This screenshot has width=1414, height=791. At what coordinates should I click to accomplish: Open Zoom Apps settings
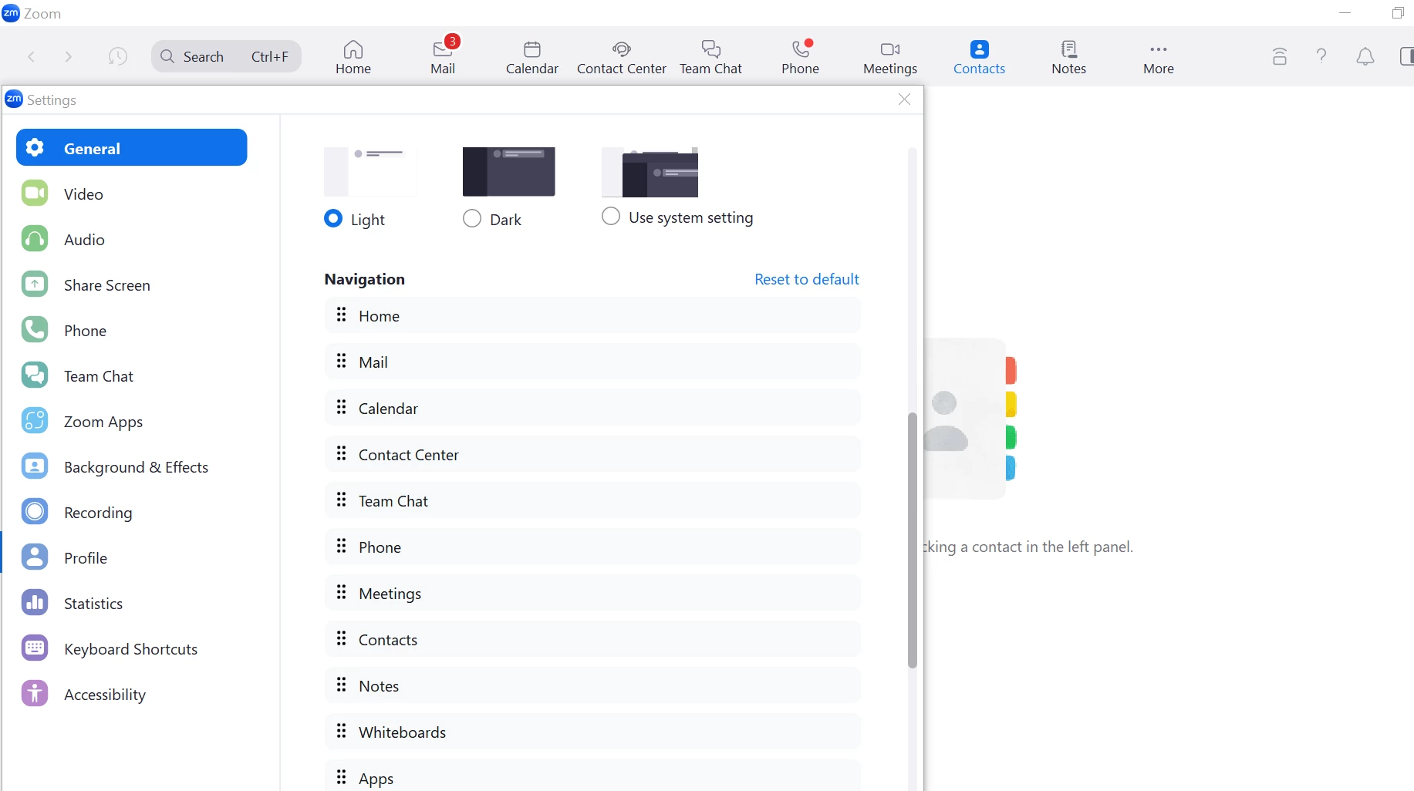tap(131, 421)
